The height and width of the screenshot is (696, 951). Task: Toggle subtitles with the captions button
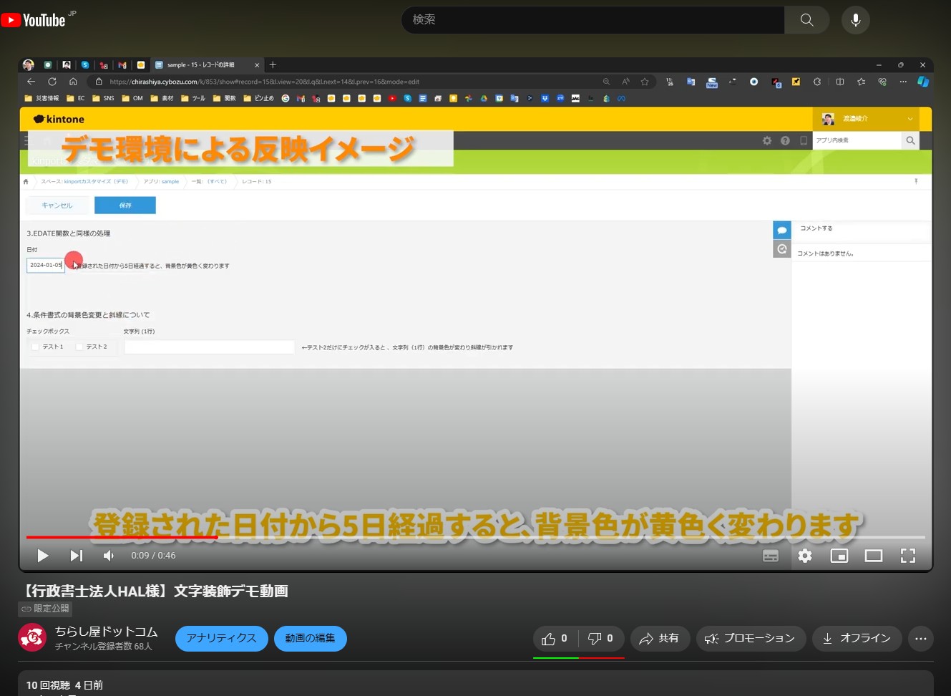click(771, 556)
